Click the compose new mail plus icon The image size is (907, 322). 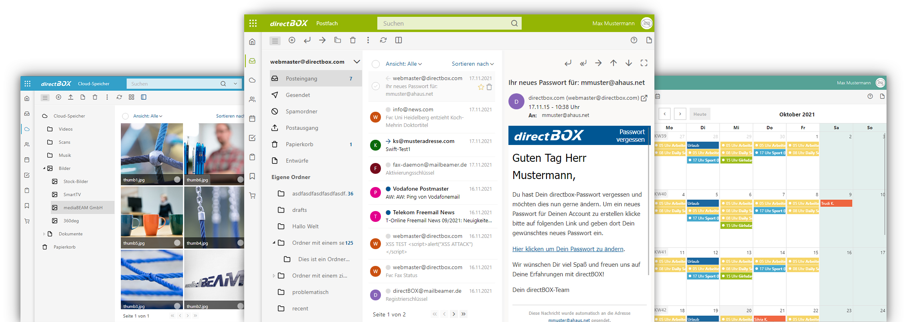click(292, 40)
